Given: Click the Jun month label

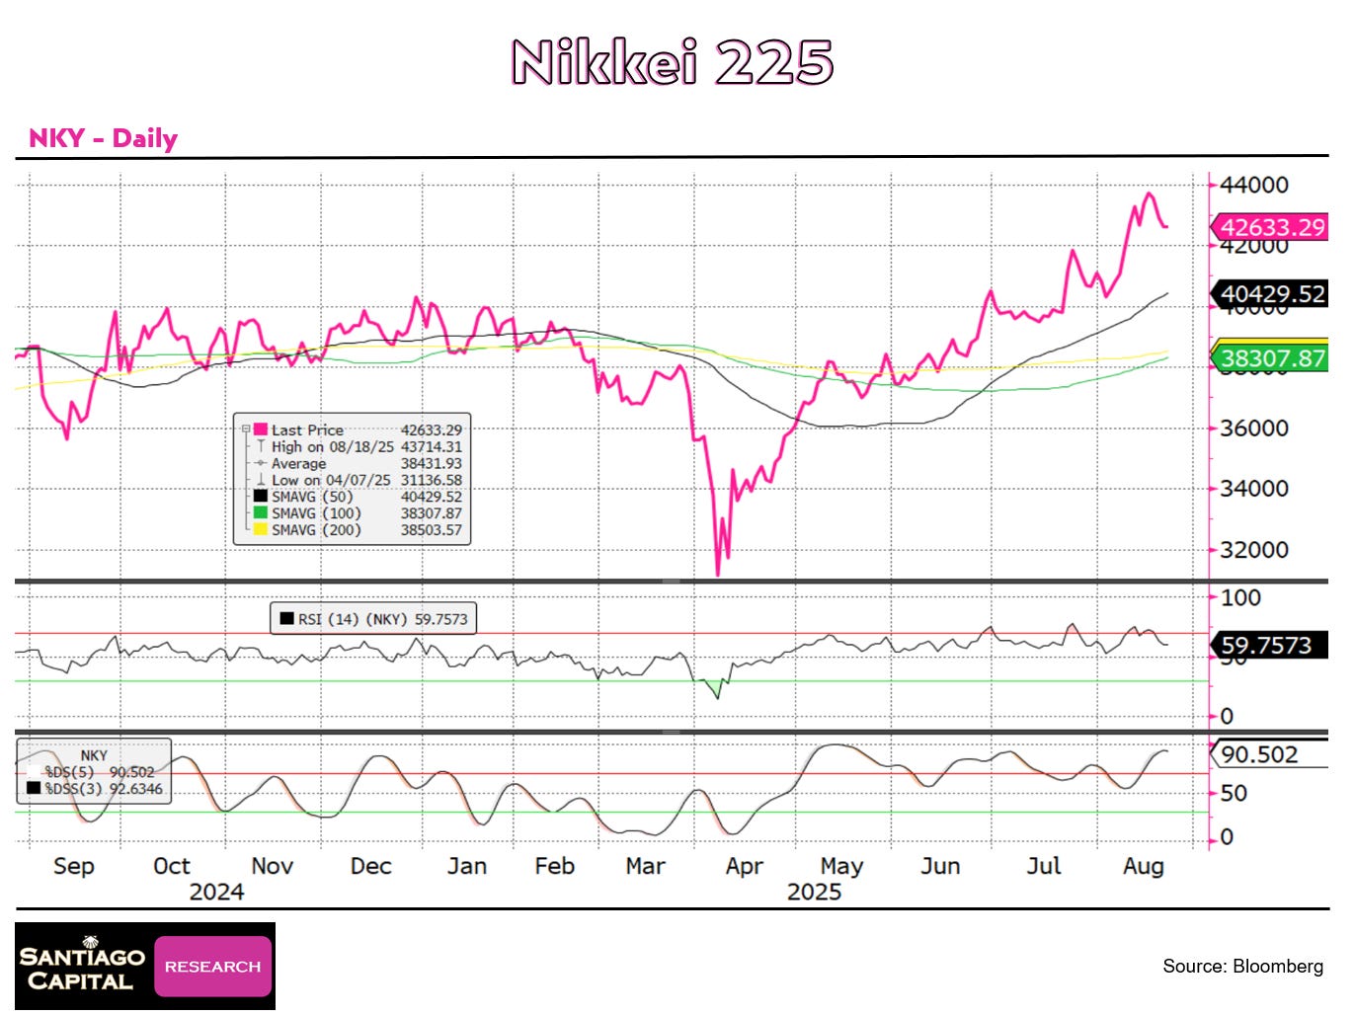Looking at the screenshot, I should click(940, 867).
